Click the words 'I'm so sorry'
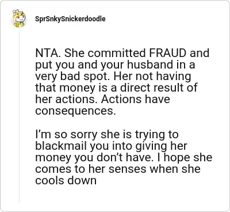 tap(66, 134)
